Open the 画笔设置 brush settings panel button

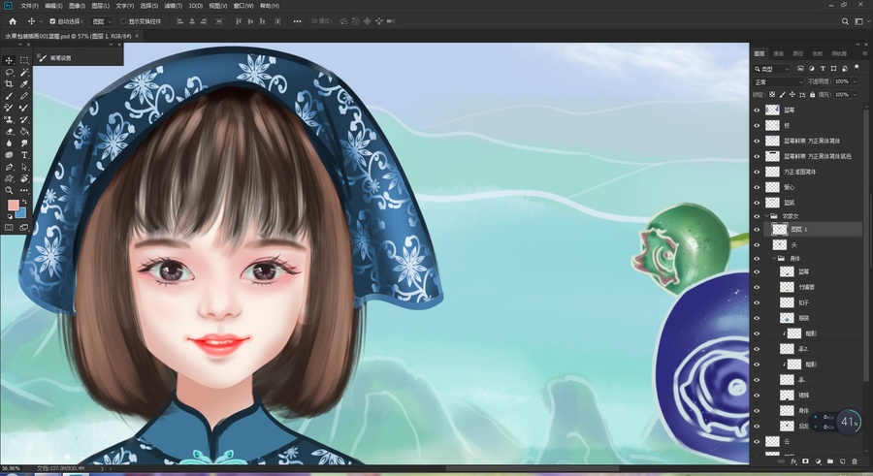coord(54,58)
